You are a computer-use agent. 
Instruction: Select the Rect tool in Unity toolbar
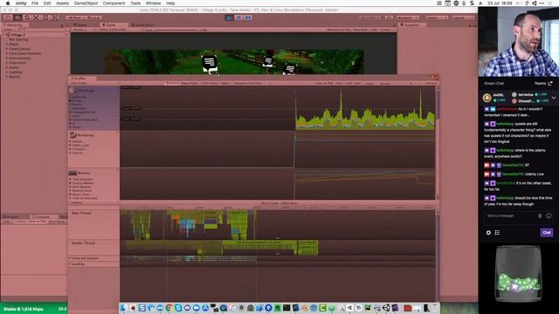pos(45,17)
